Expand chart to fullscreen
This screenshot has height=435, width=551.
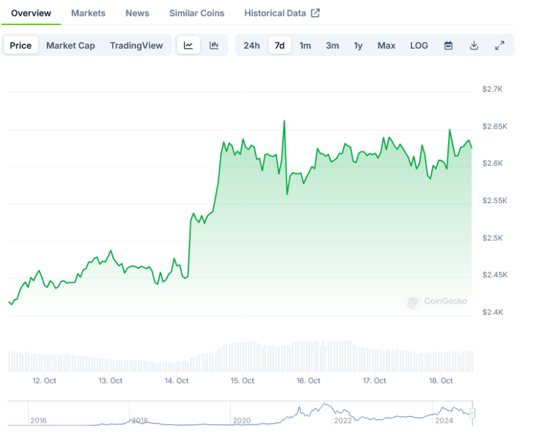[500, 45]
